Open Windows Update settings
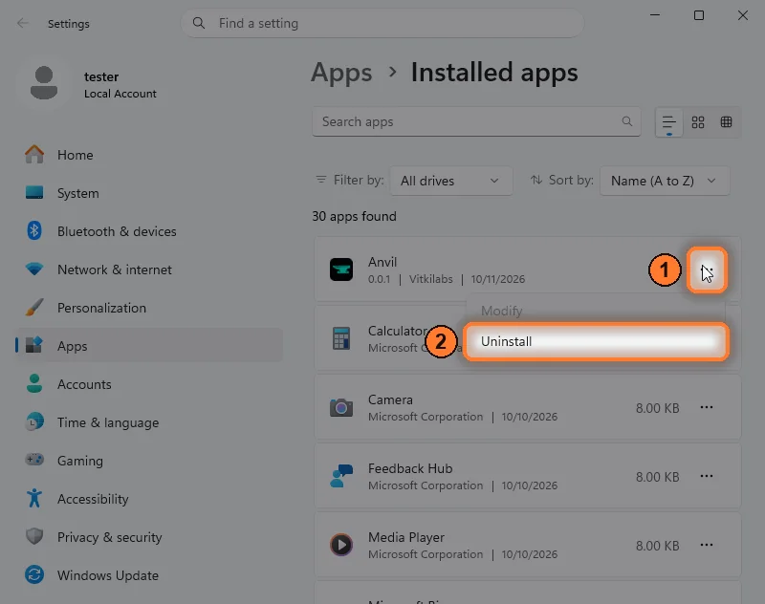Image resolution: width=765 pixels, height=604 pixels. [x=149, y=575]
